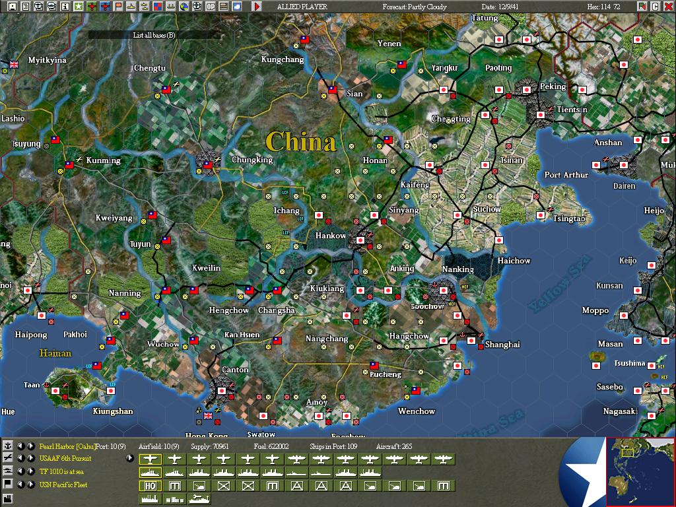Click the Supply: 70961 value
This screenshot has width=676, height=507.
click(x=209, y=446)
